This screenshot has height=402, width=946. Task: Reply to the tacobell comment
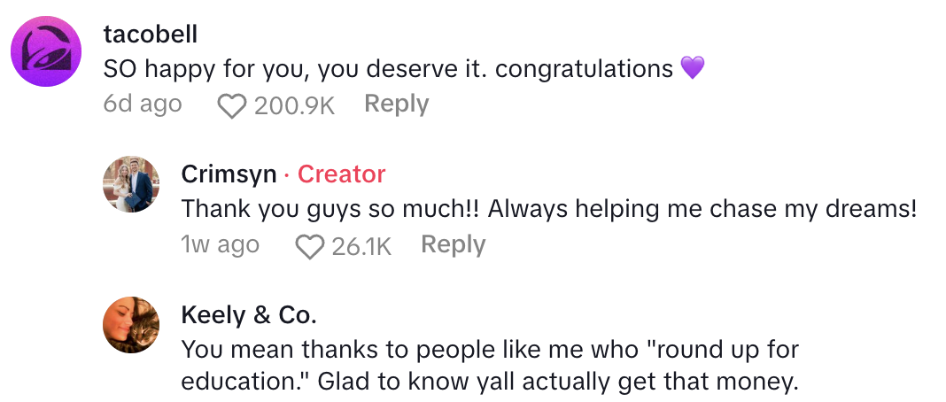(x=396, y=104)
